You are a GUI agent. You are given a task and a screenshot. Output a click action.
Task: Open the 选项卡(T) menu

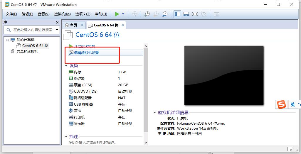(x=83, y=14)
